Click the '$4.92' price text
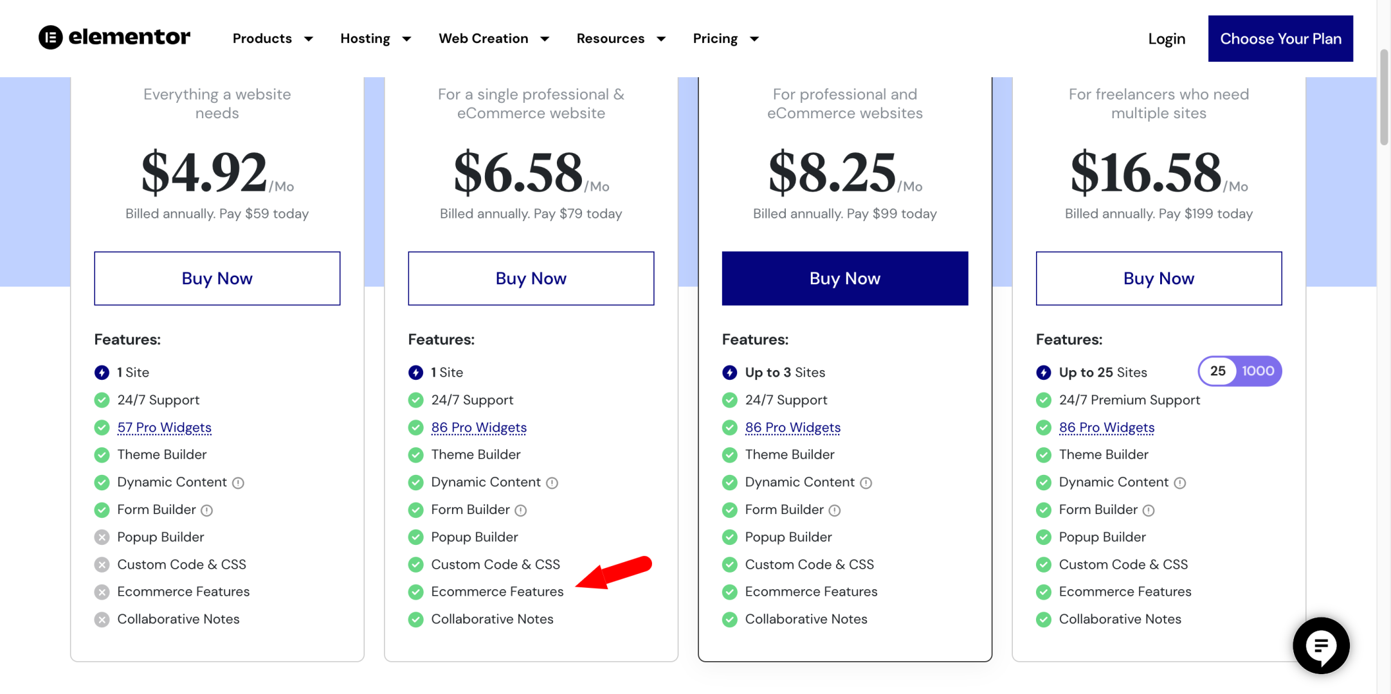The image size is (1391, 694). [204, 172]
